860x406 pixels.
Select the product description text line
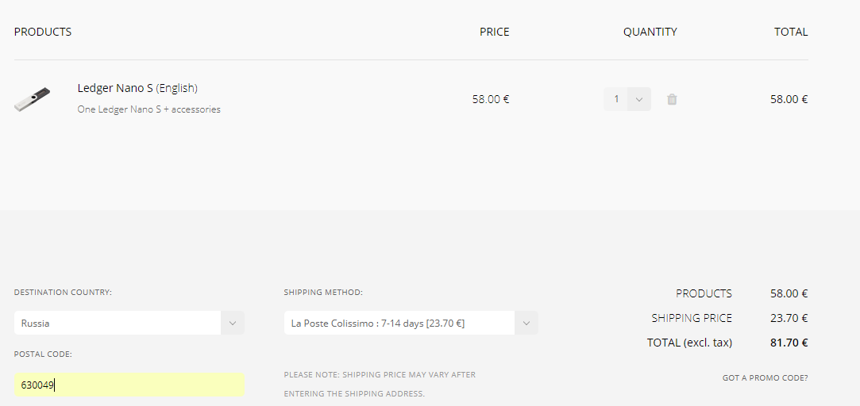tap(148, 109)
